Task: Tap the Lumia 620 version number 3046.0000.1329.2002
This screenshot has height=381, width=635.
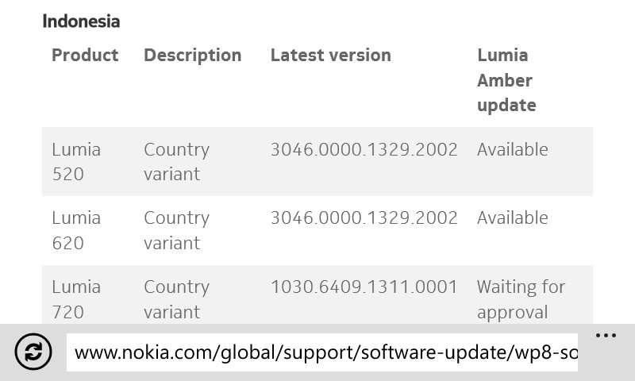Action: 364,217
